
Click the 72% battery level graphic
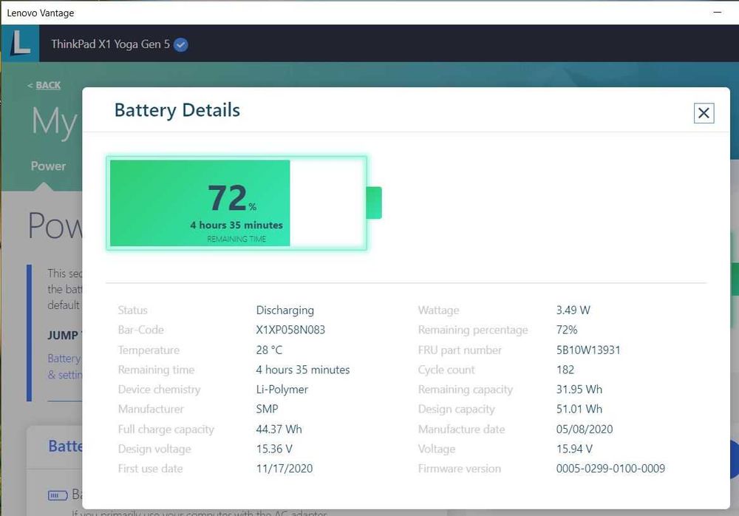tap(244, 203)
